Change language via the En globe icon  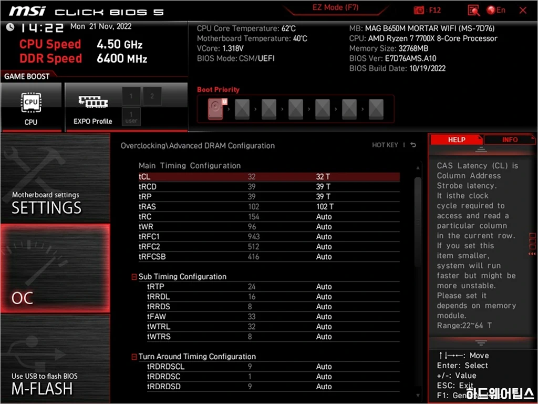pos(496,10)
